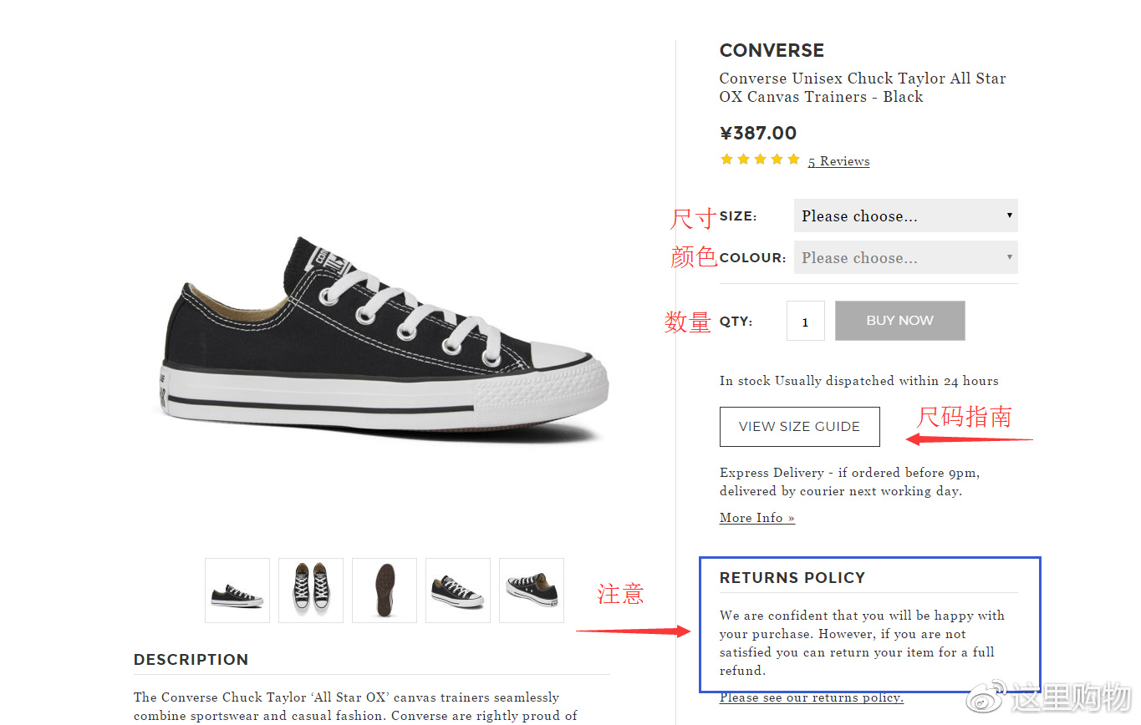The height and width of the screenshot is (725, 1141).
Task: Click the Size dropdown arrow
Action: coord(1009,215)
